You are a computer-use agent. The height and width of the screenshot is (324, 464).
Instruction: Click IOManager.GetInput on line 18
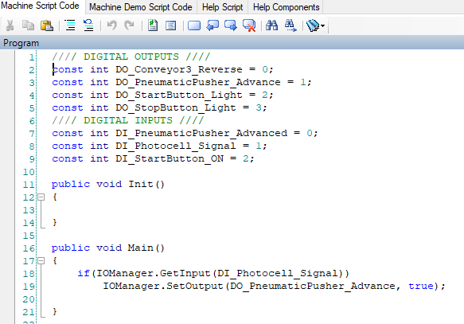click(x=154, y=273)
